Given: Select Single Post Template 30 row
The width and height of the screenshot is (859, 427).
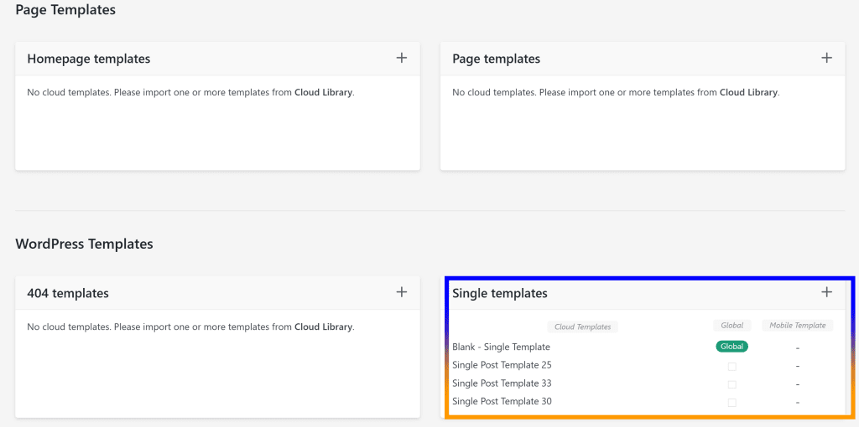Looking at the screenshot, I should [502, 402].
